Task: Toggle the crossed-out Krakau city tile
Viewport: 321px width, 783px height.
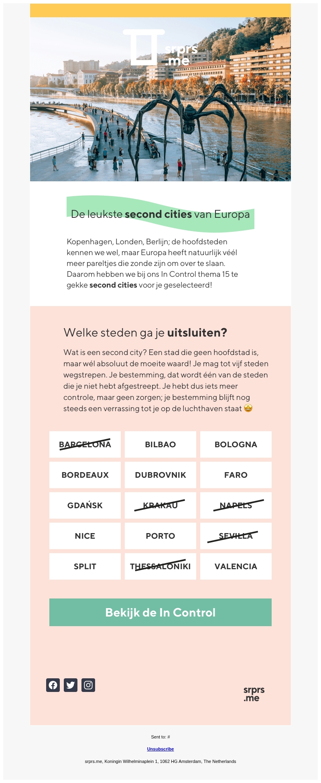Action: pos(160,505)
